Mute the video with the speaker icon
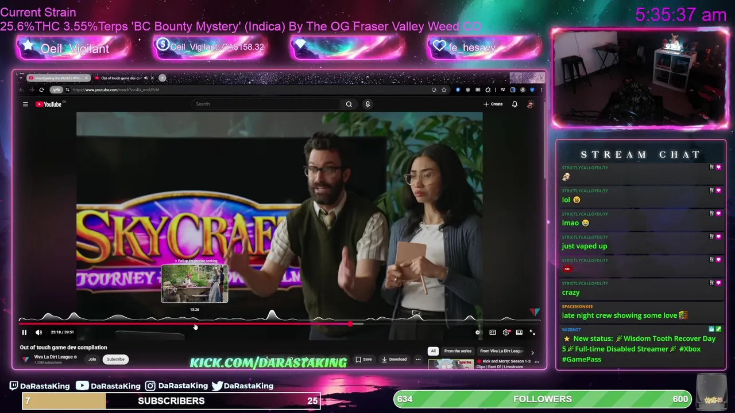This screenshot has height=413, width=735. (38, 332)
